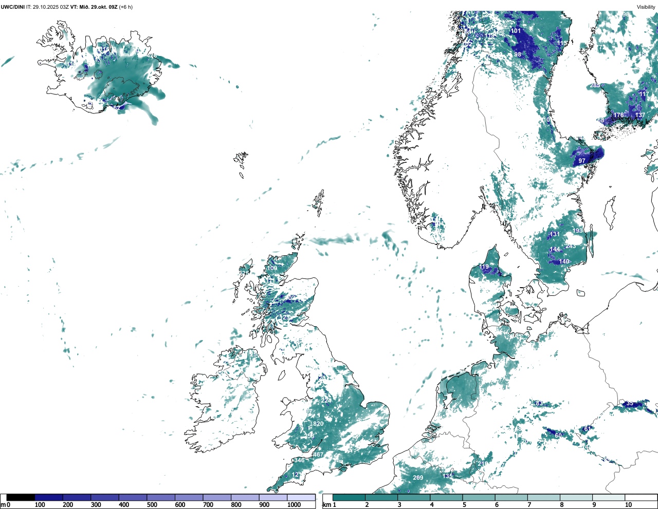Click the dark teal 1–2 km swatch
Viewport: 658px width, 509px height.
pos(349,497)
